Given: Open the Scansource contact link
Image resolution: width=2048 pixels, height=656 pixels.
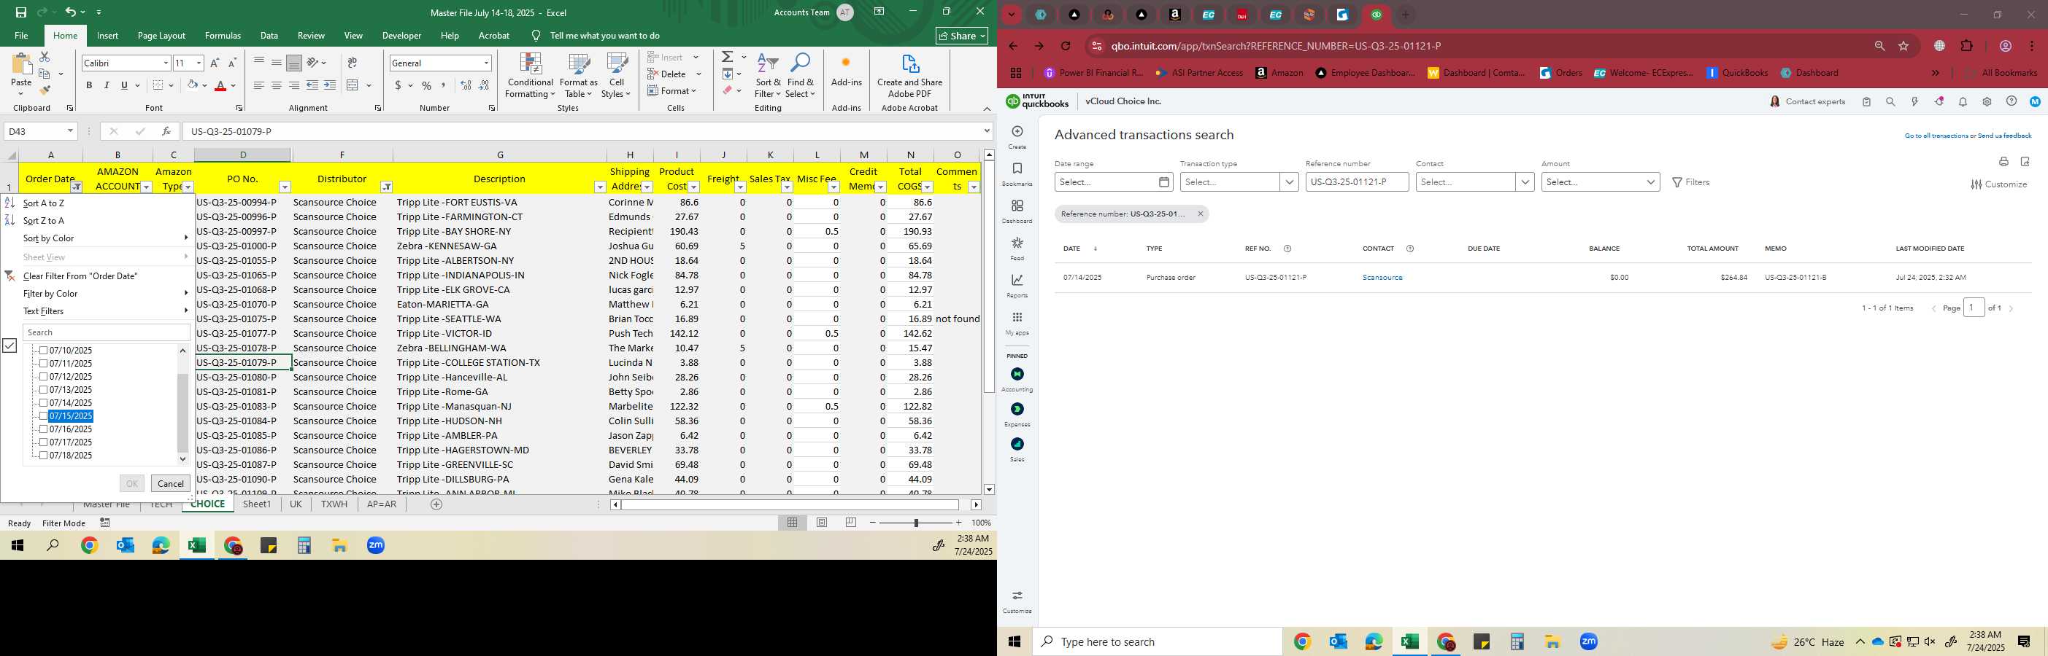Looking at the screenshot, I should [1382, 278].
